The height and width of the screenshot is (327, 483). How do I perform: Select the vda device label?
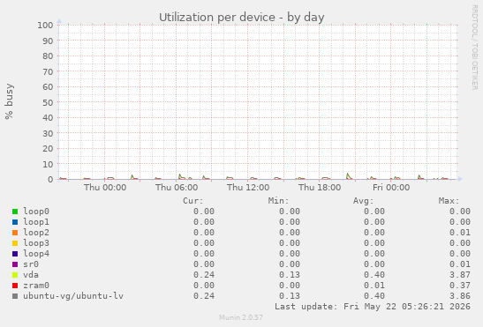coord(31,275)
